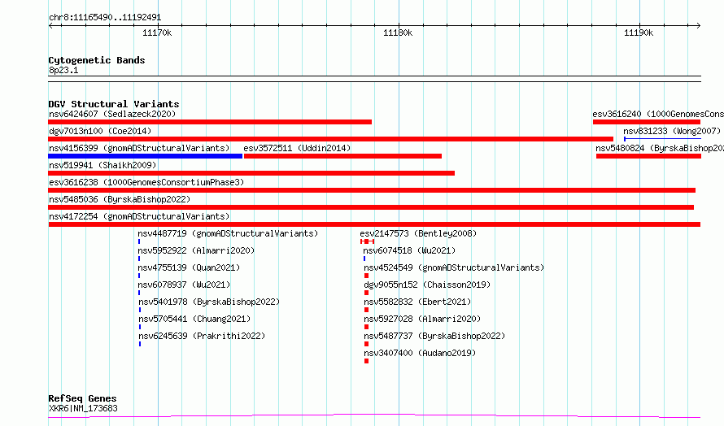The height and width of the screenshot is (426, 724).
Task: Click the magenta XKR6 gene line
Action: tap(374, 416)
